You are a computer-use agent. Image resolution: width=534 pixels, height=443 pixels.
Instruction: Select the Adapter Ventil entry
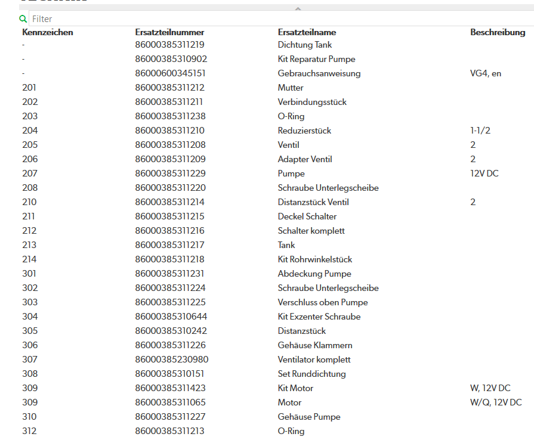point(305,159)
